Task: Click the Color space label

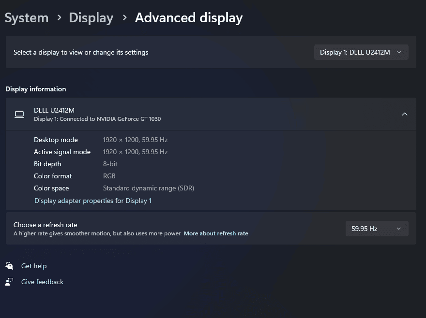Action: point(51,188)
